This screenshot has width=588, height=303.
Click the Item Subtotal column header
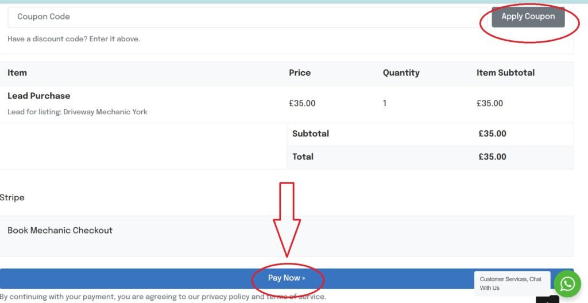coord(505,73)
